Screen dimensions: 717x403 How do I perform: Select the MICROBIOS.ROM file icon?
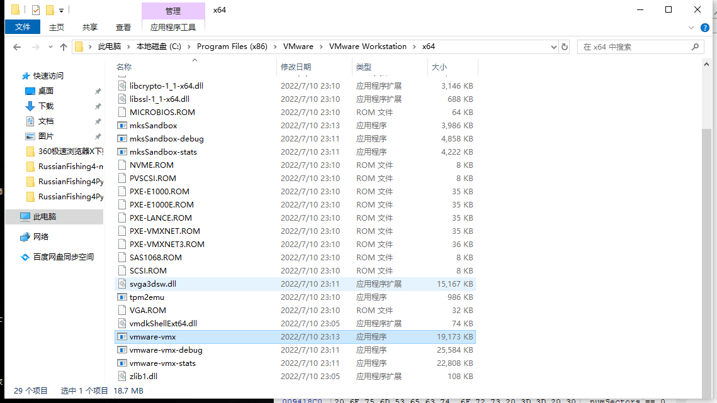coord(122,112)
